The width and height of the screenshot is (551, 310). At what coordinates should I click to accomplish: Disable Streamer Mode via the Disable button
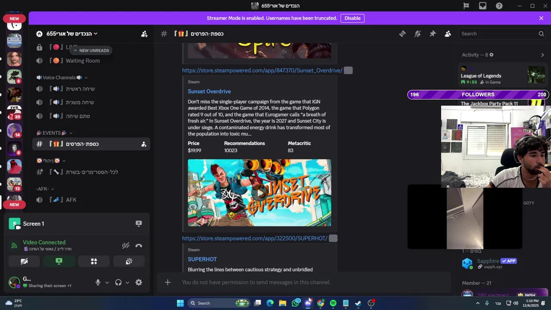[352, 18]
